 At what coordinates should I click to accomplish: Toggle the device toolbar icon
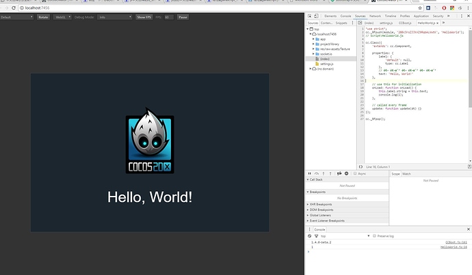pyautogui.click(x=317, y=15)
